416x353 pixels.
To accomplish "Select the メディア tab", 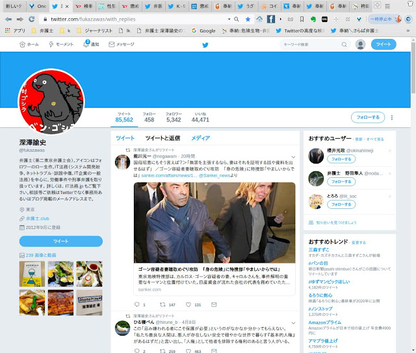I will pyautogui.click(x=201, y=138).
